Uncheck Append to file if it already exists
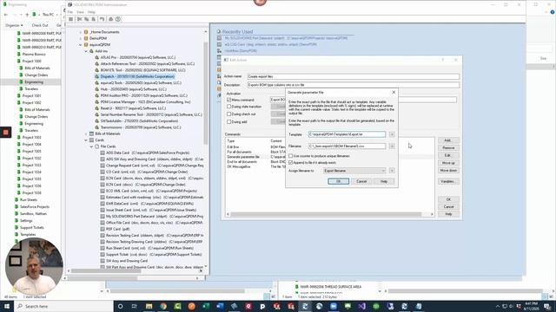556x312 pixels. 291,162
